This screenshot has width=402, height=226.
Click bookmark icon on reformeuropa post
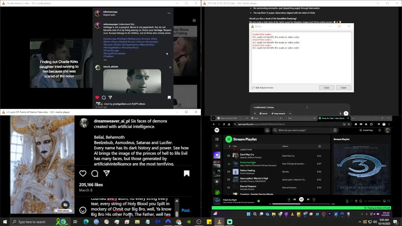coord(169,98)
